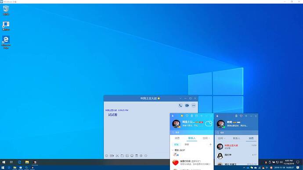Select the scissors screenshot tool in chat toolbar
Image resolution: width=303 pixels, height=170 pixels.
(x=117, y=156)
